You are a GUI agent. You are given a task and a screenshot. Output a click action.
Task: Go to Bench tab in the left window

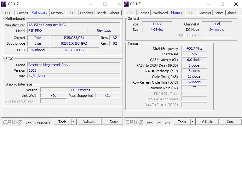coord(101,13)
